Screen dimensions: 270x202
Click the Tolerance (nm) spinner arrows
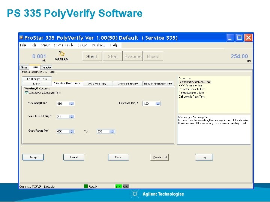[158, 104]
